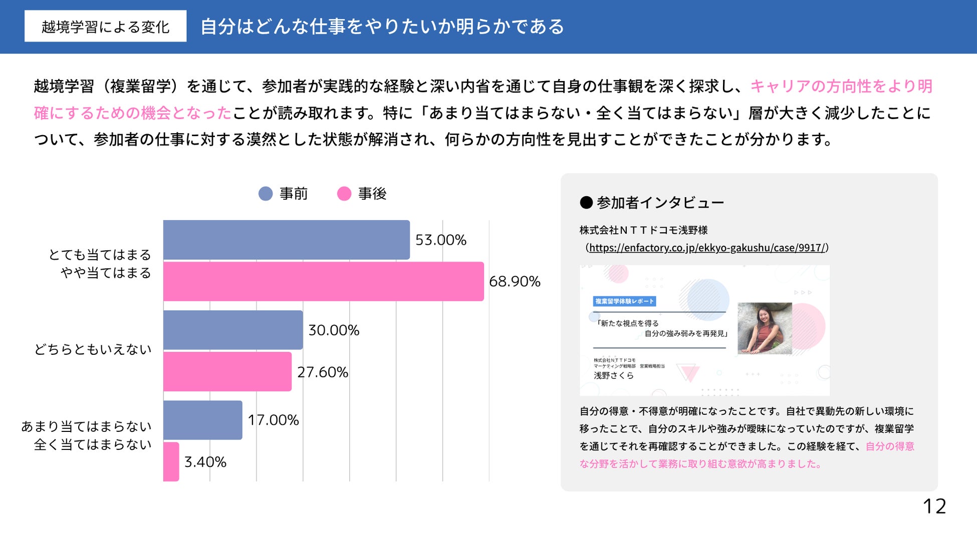Select the 17.00% blue bar

tap(202, 420)
